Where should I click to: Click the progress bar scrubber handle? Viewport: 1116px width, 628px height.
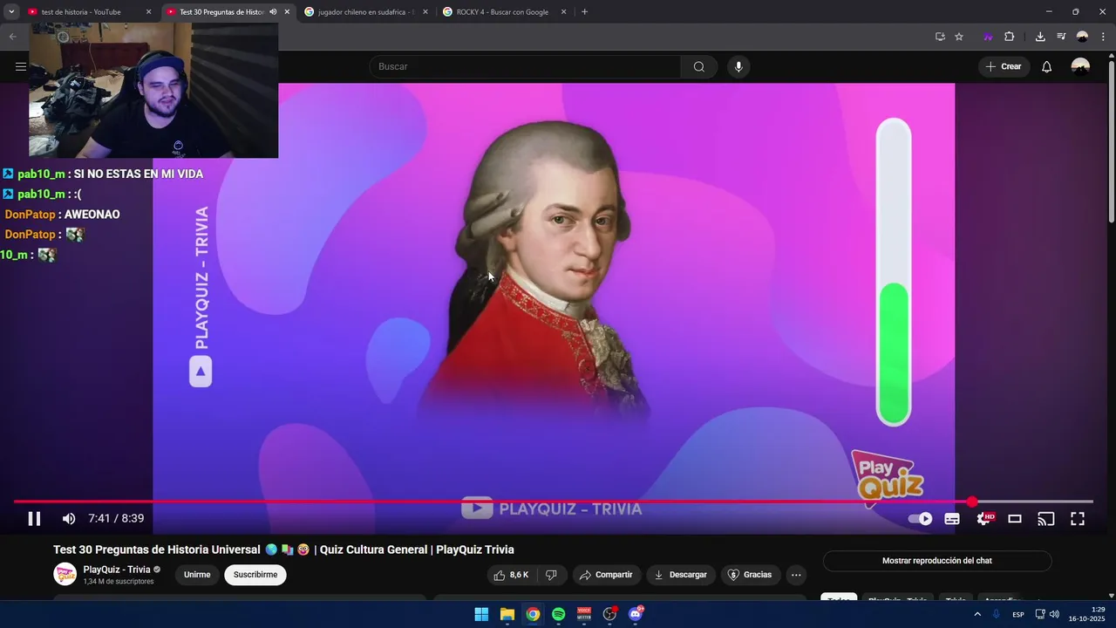(x=972, y=502)
